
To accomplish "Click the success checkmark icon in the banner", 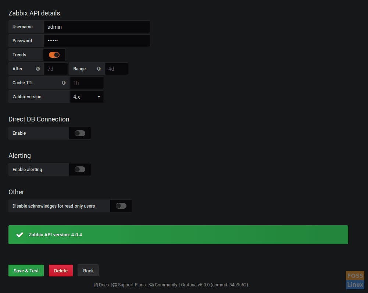I will (x=20, y=235).
